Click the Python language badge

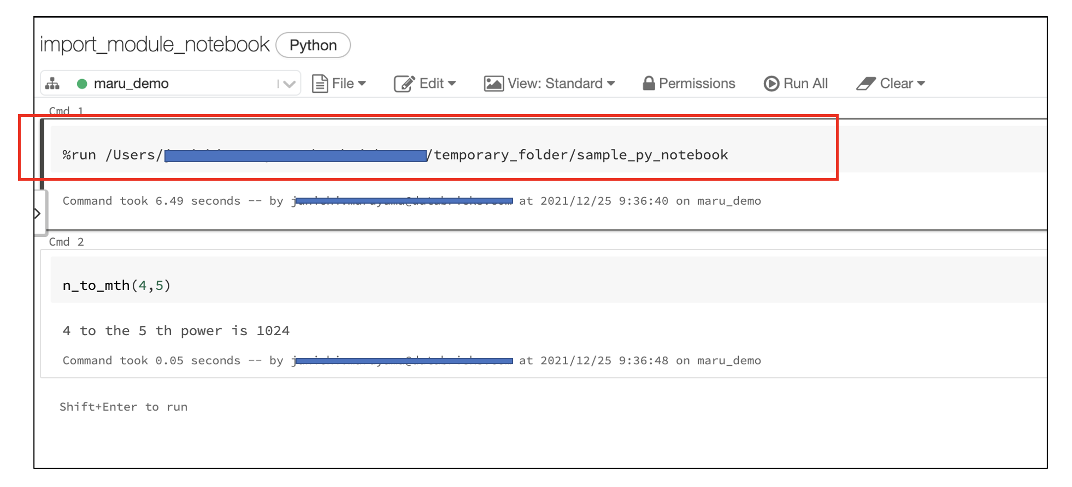[x=313, y=45]
